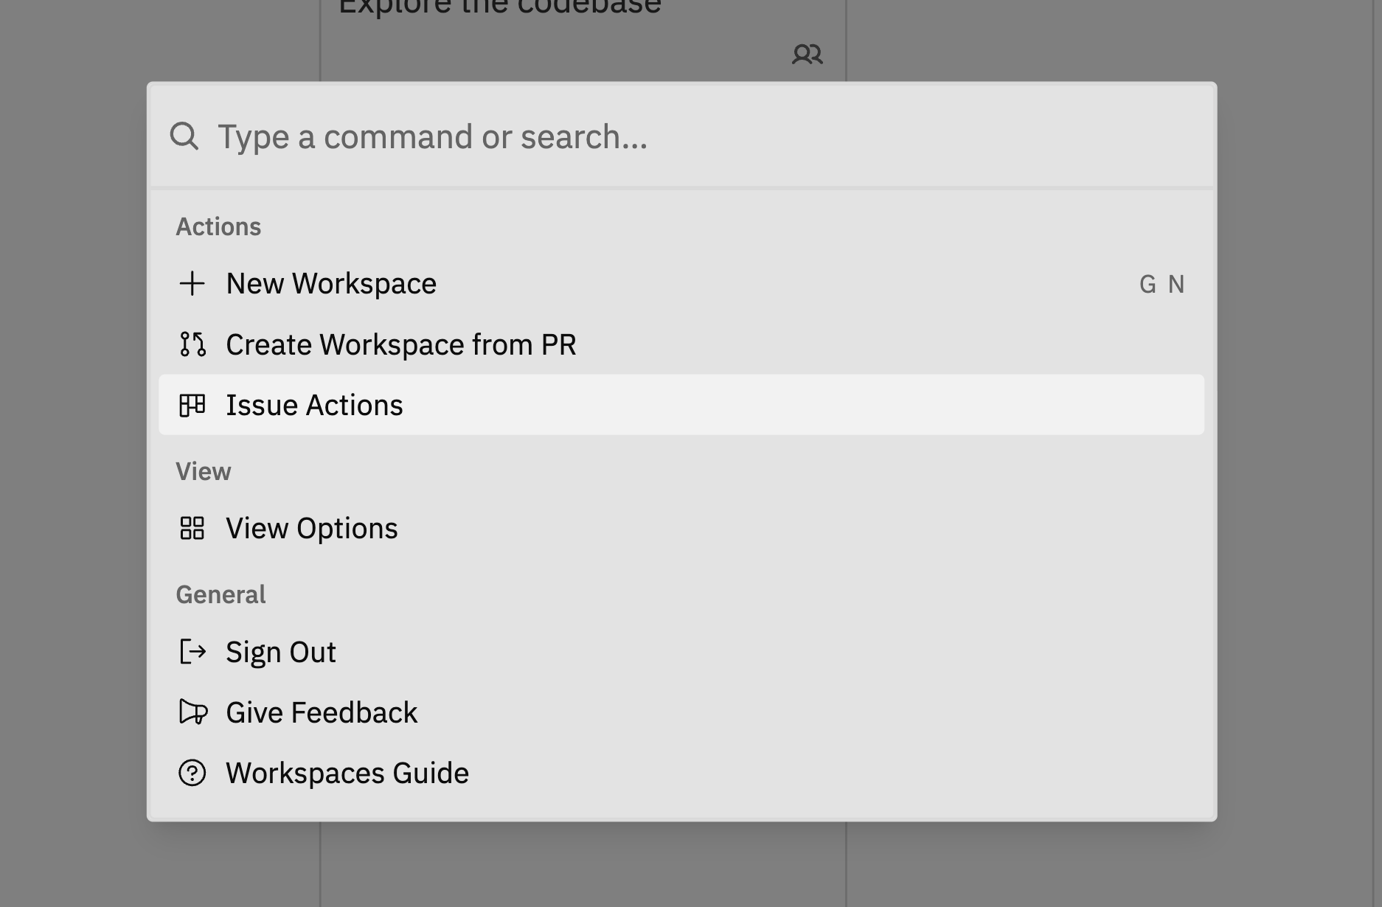Select New Workspace in the Actions section
The image size is (1382, 907).
coord(330,283)
